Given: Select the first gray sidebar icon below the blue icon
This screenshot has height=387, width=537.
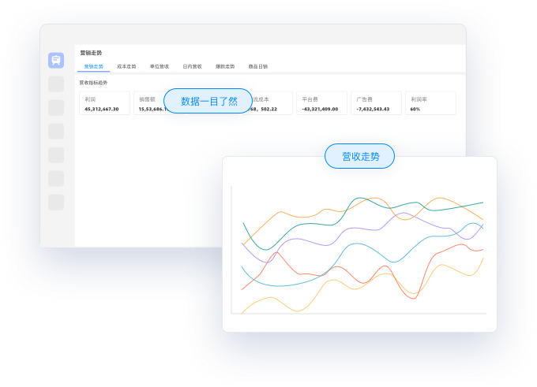Looking at the screenshot, I should pos(56,84).
